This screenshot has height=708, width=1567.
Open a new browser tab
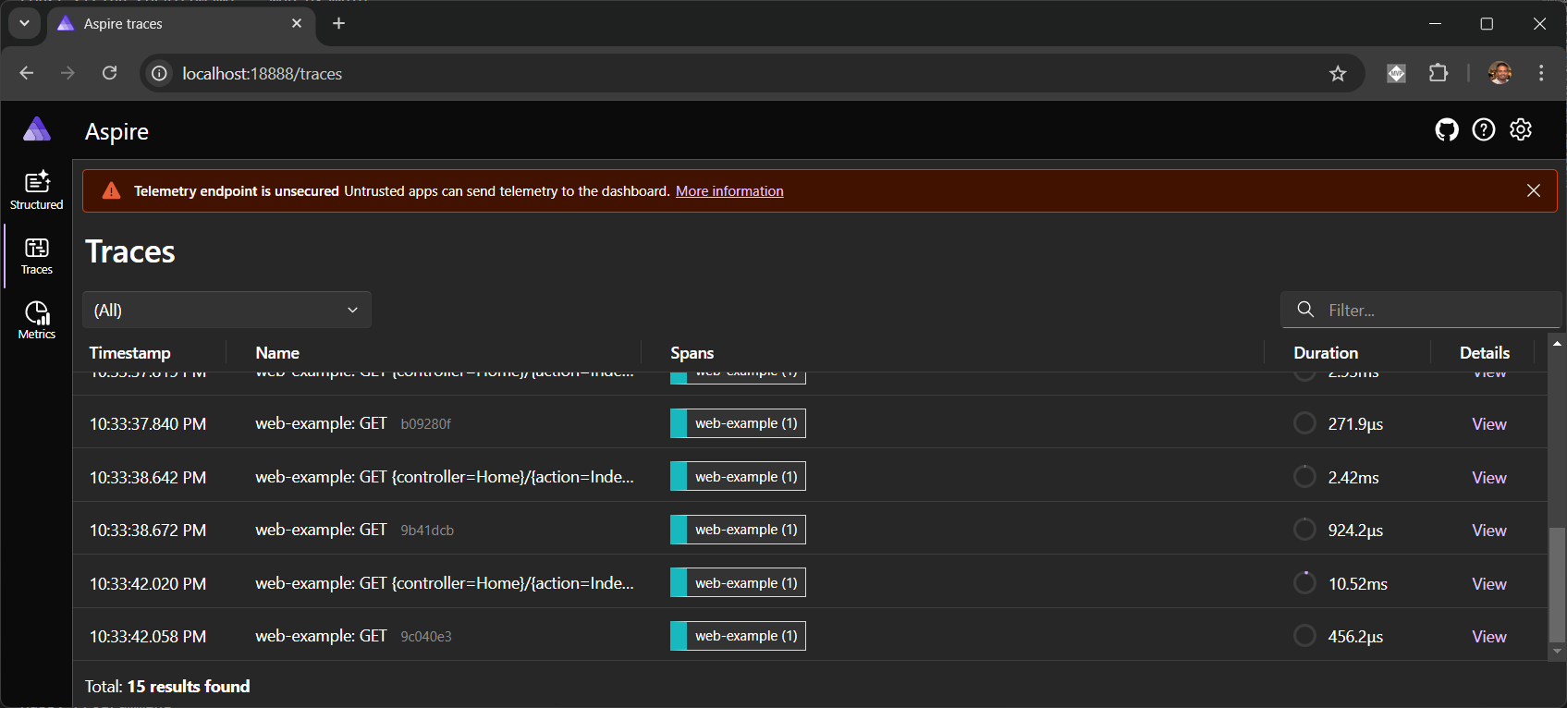[x=339, y=23]
